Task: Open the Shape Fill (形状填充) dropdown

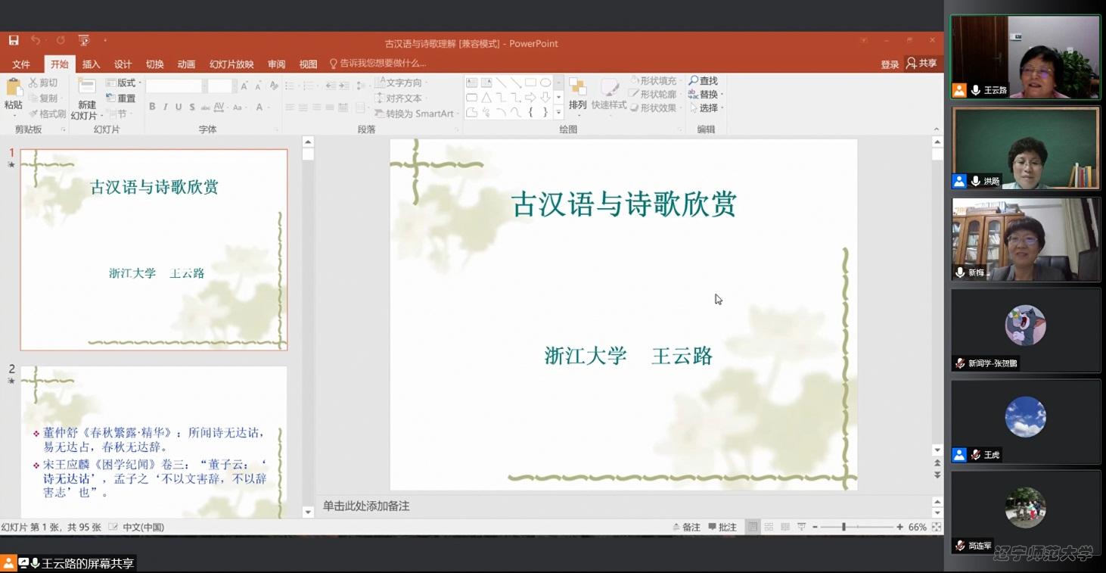Action: tap(657, 80)
